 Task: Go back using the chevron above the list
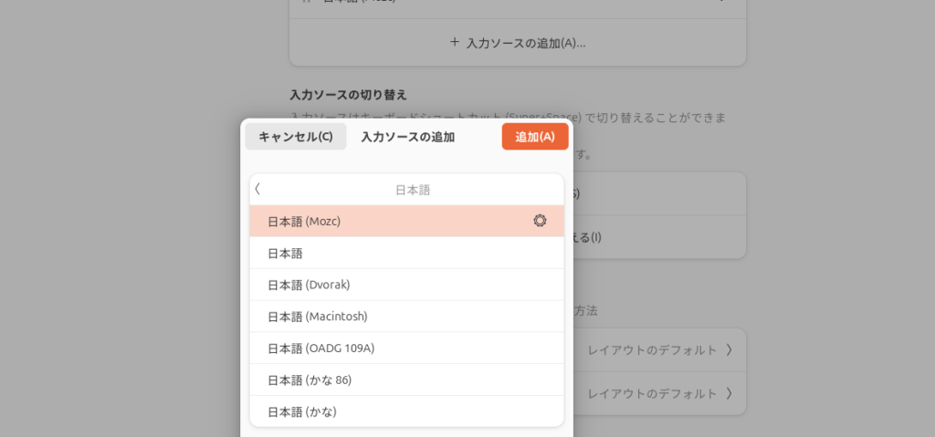tap(257, 189)
